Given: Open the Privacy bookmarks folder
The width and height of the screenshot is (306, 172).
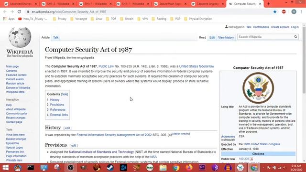Looking at the screenshot, I should (x=60, y=19).
